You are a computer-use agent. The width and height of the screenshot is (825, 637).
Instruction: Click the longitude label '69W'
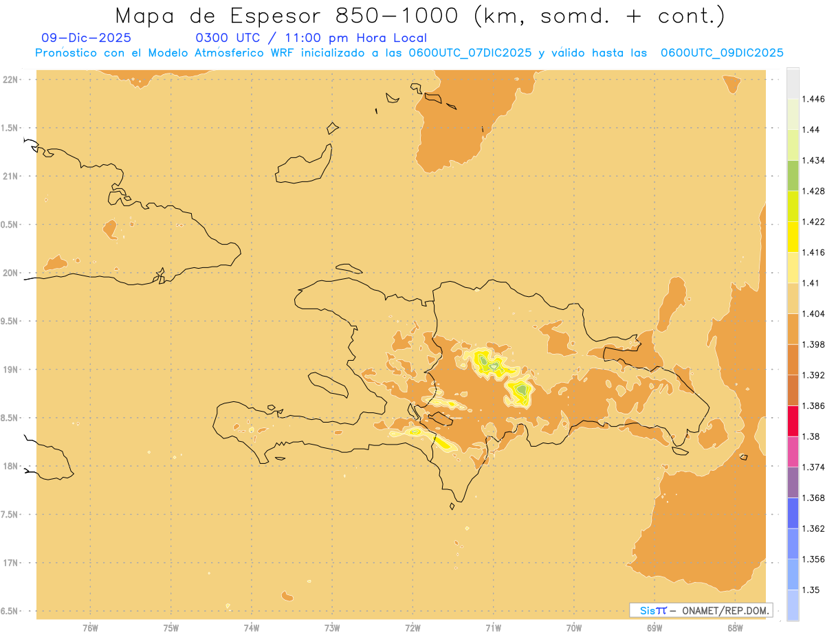pyautogui.click(x=654, y=628)
